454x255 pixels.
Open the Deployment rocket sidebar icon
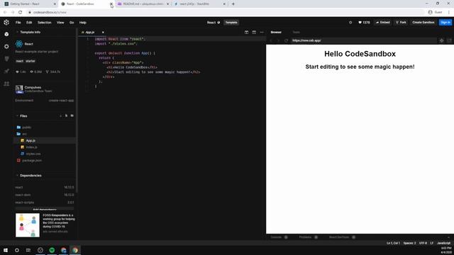tap(6, 71)
